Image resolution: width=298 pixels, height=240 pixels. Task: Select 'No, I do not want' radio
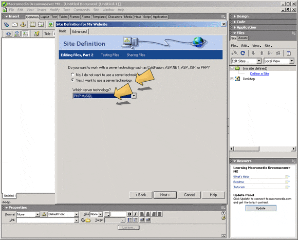coord(72,75)
